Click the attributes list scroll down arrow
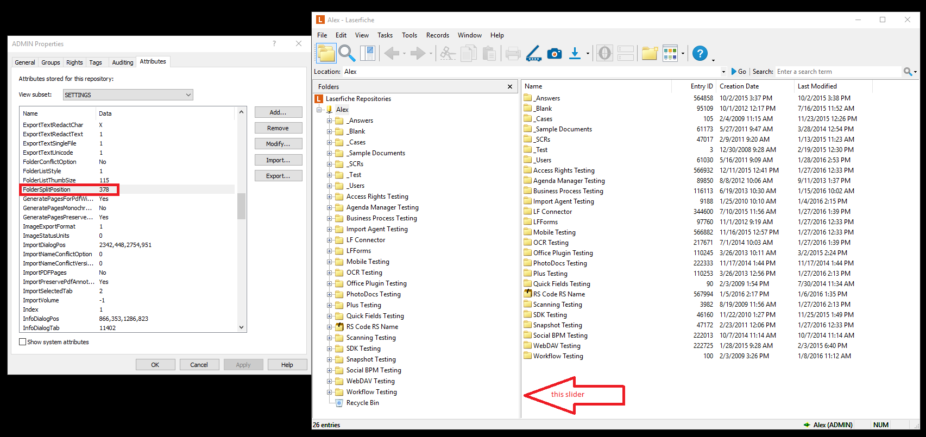 pos(242,327)
